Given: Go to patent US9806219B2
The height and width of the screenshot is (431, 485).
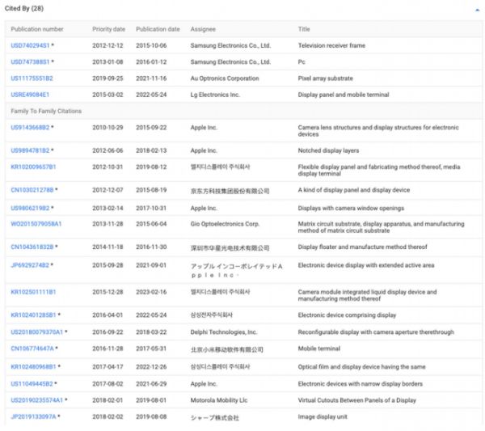Looking at the screenshot, I should (30, 208).
